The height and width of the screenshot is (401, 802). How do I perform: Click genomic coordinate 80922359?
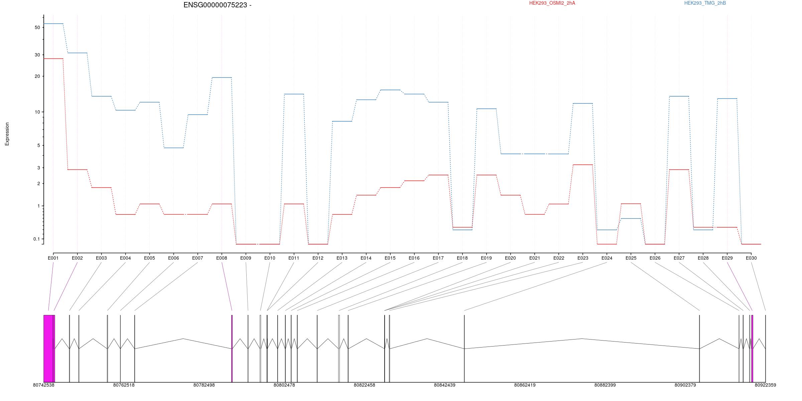pos(766,385)
